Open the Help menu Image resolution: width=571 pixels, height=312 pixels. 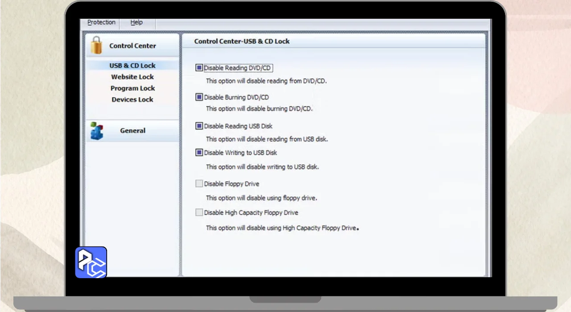click(x=137, y=22)
